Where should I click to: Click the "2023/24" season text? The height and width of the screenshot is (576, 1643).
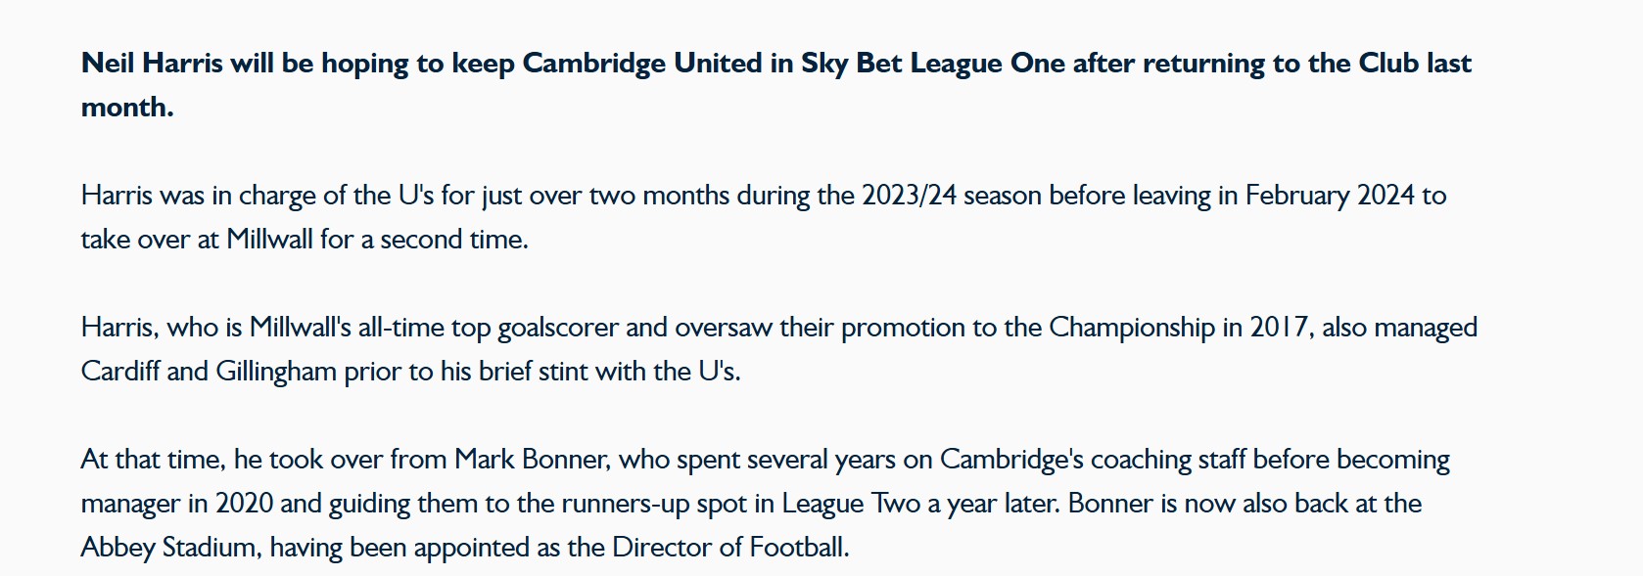point(909,196)
